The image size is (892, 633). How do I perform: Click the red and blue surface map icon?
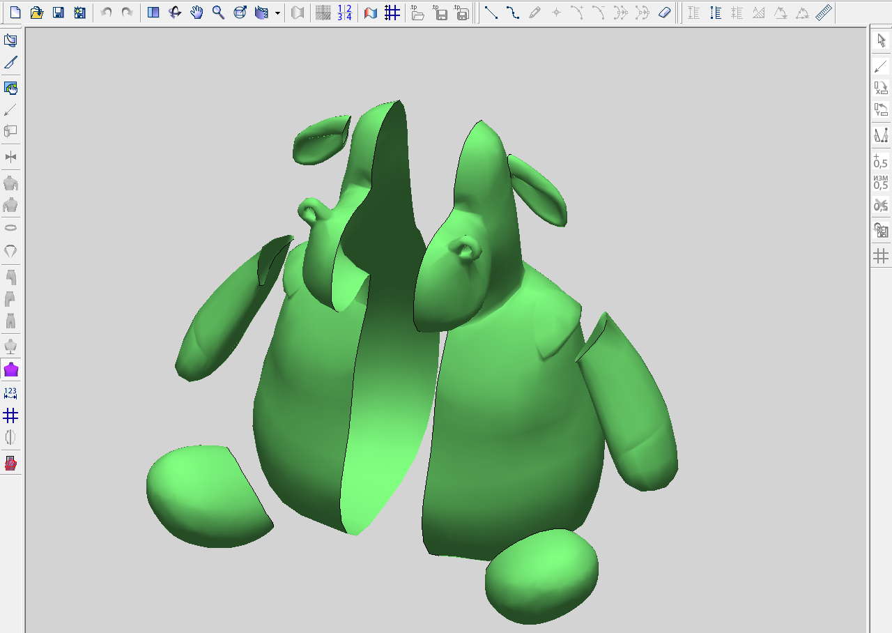click(371, 13)
